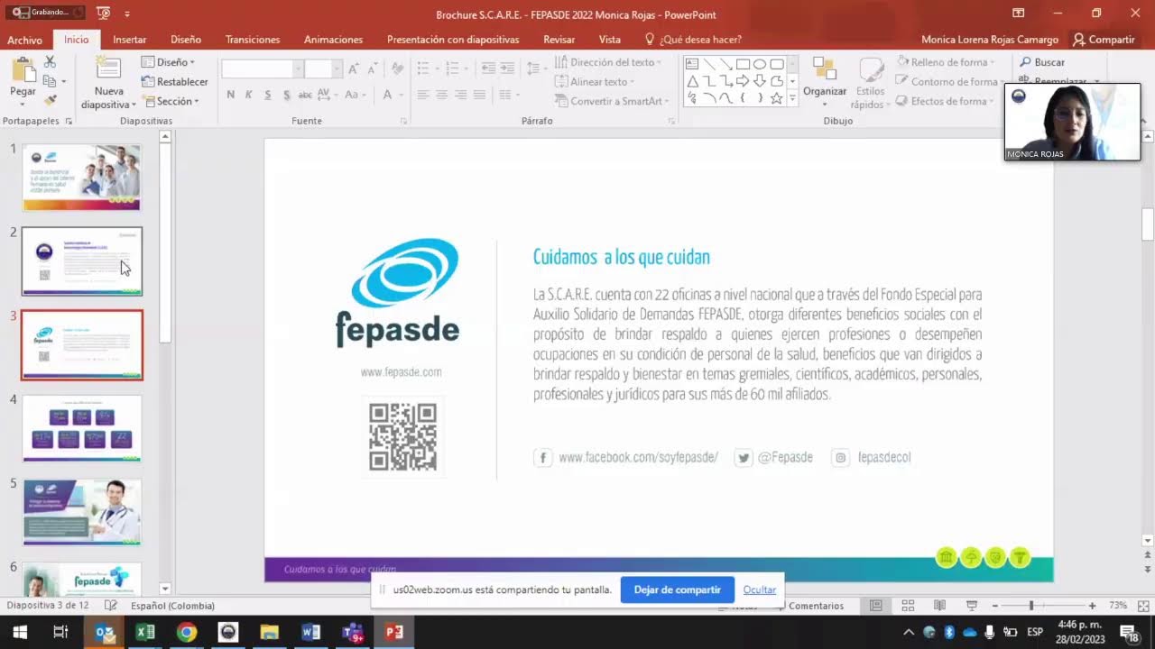1155x649 pixels.
Task: Toggle text shadow formatting
Action: (287, 95)
